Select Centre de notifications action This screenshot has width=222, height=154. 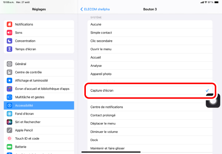pyautogui.click(x=150, y=107)
